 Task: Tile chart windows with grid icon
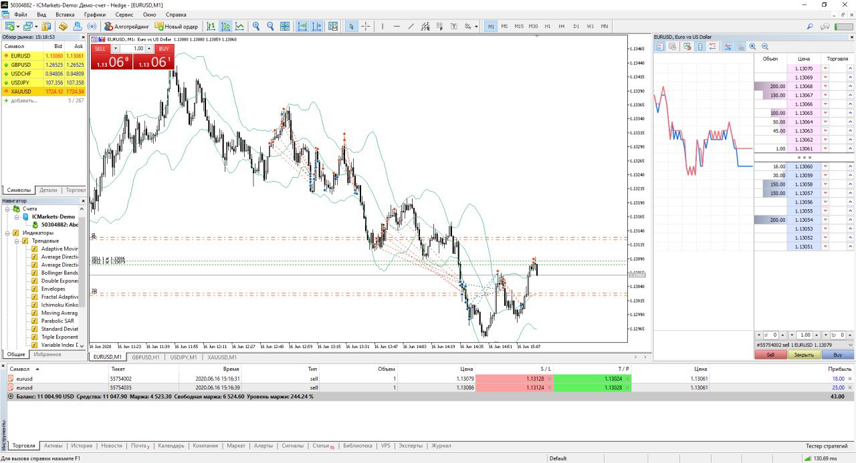click(x=285, y=27)
